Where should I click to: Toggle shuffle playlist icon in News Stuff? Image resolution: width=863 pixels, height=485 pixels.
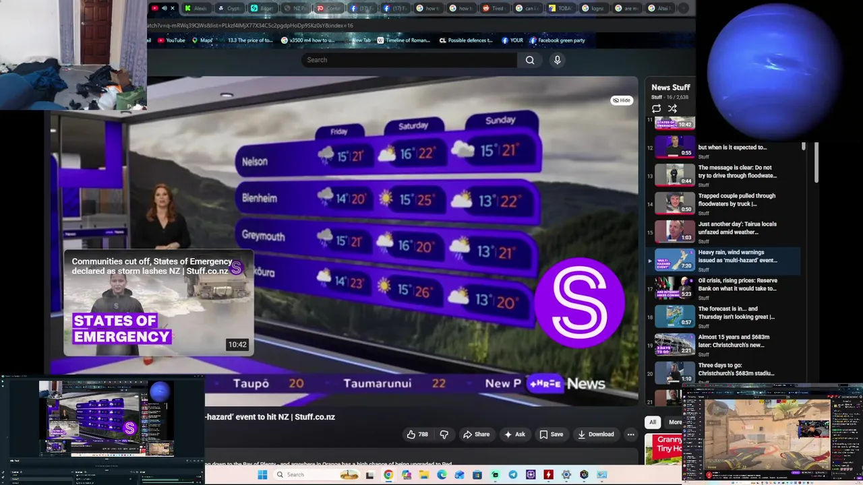coord(672,108)
